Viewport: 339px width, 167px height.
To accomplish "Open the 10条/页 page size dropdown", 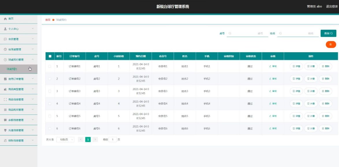I will pos(65,140).
